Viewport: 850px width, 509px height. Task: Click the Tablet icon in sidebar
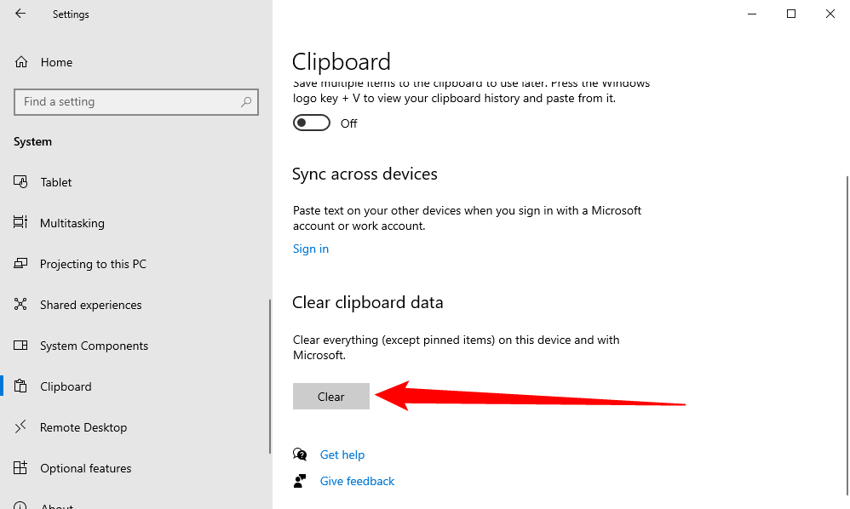(x=21, y=182)
